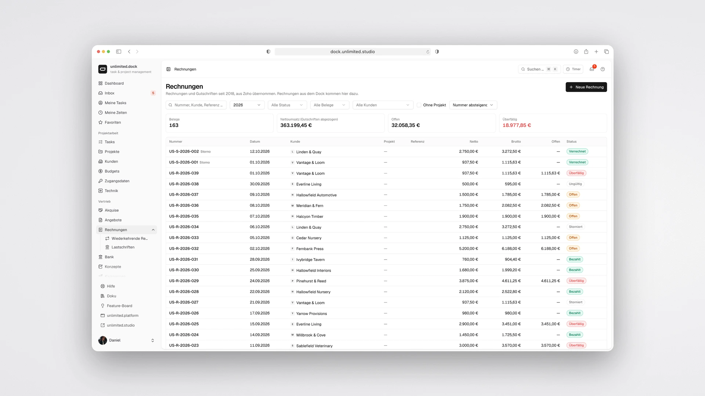Open the Feature-Board link
This screenshot has width=705, height=396.
click(x=127, y=306)
